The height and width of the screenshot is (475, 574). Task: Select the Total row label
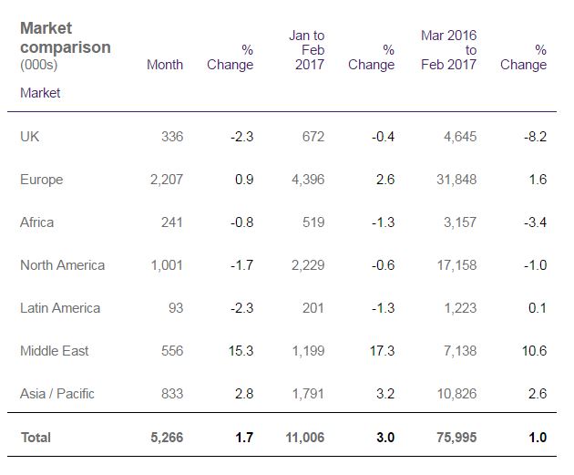(36, 438)
